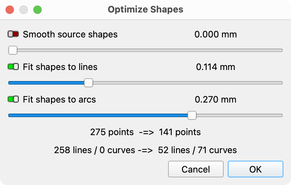Click the green zoom window button

(x=38, y=10)
